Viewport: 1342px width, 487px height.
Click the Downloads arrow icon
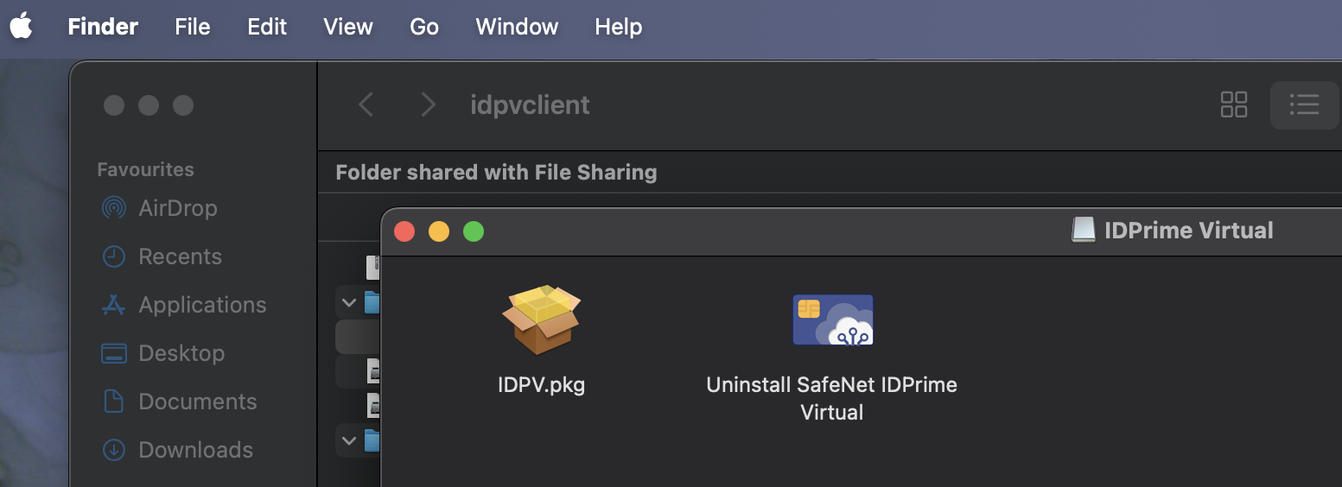point(114,450)
